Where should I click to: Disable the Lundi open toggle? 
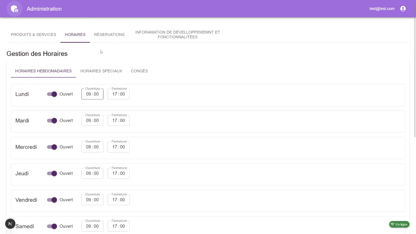click(x=52, y=94)
